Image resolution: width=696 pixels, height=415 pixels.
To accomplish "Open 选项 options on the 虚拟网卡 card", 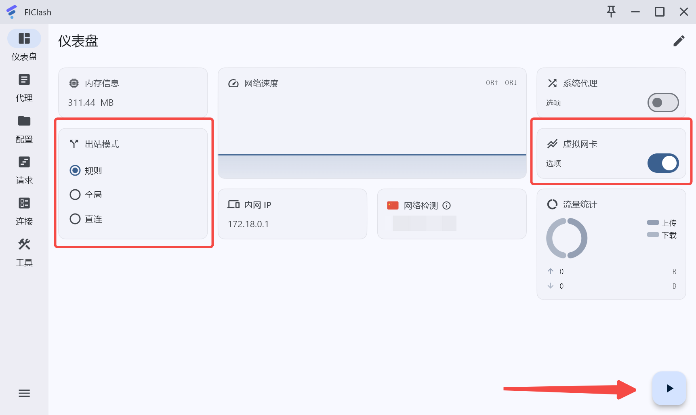I will coord(553,163).
